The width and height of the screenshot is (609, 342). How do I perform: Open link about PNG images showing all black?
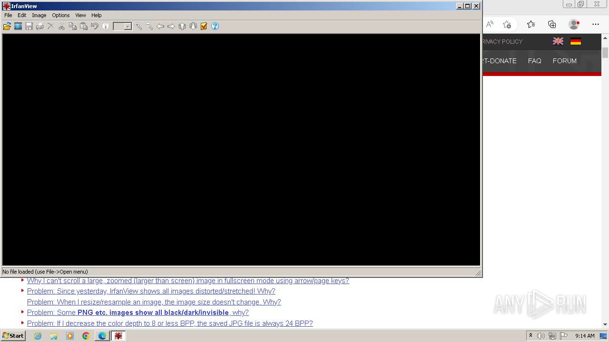[138, 313]
